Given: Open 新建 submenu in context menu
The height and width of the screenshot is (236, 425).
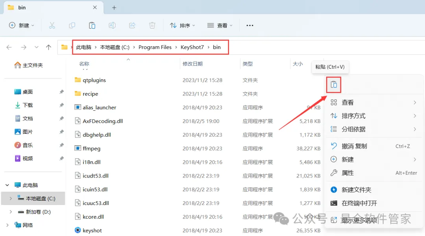Looking at the screenshot, I should tap(374, 159).
